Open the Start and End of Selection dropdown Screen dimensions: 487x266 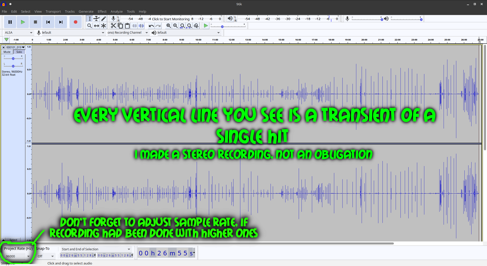click(96, 249)
